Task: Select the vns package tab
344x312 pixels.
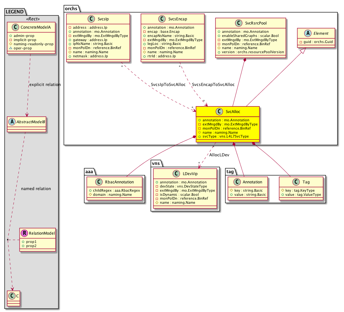Action: coord(156,163)
